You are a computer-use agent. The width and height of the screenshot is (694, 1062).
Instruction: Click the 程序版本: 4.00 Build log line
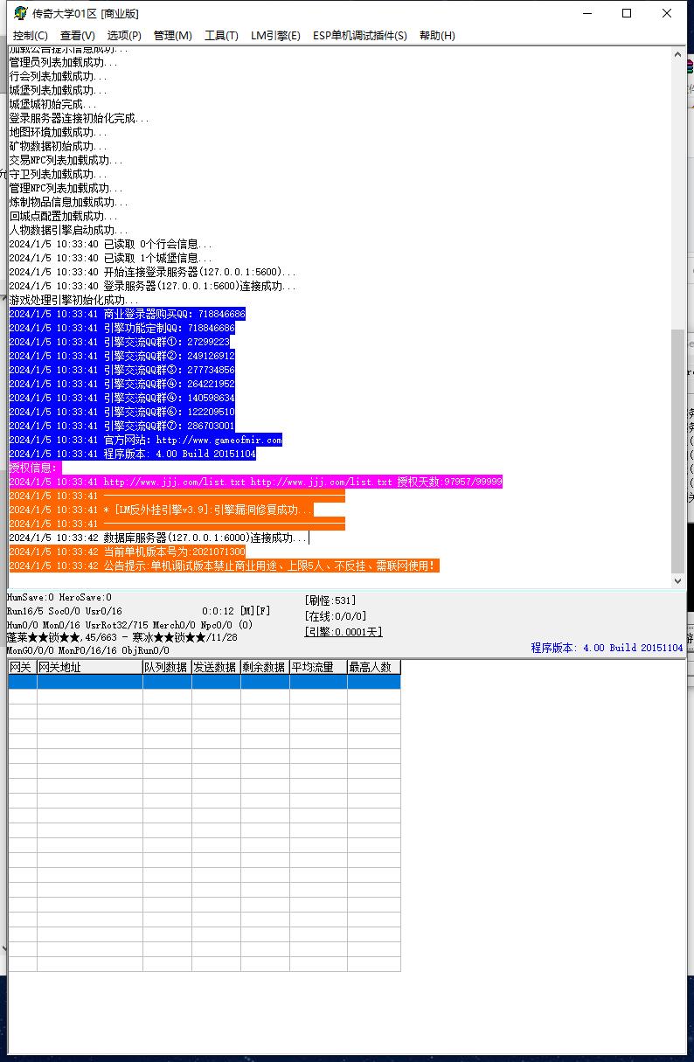coord(133,454)
